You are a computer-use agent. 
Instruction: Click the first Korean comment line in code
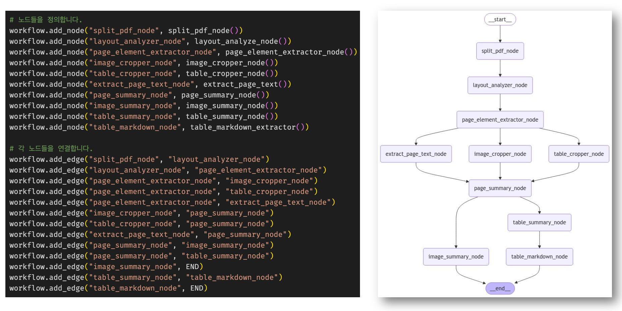click(46, 20)
